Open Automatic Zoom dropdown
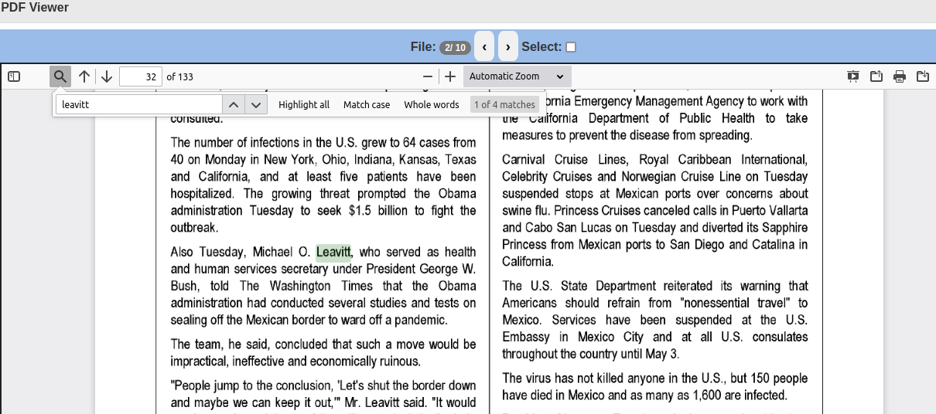 click(x=518, y=76)
